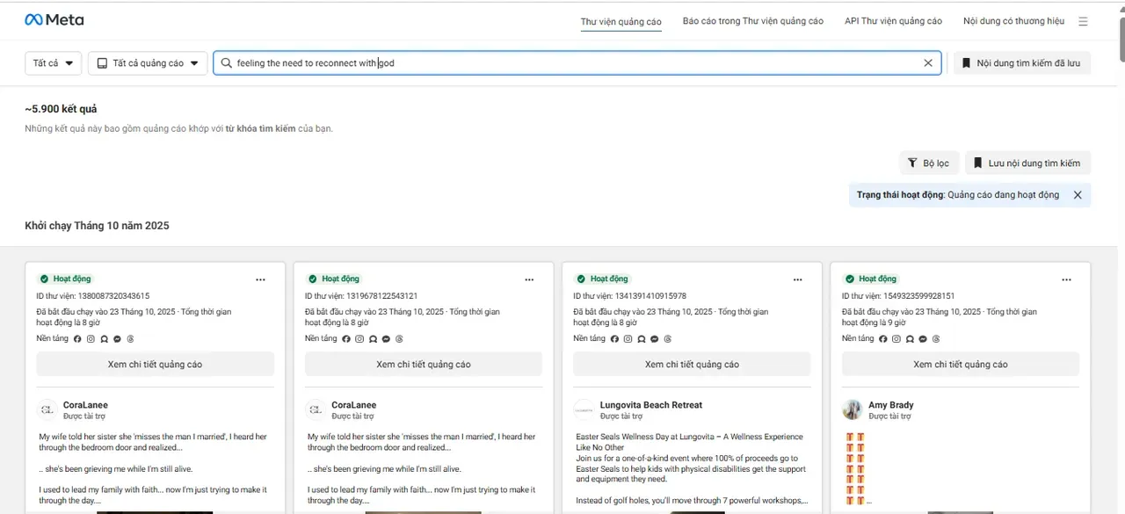Click Amy Brady profile avatar
This screenshot has height=514, width=1125.
coord(852,409)
